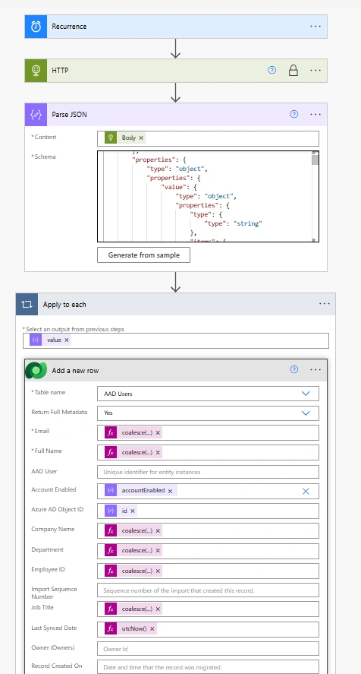Screen dimensions: 361x674
Task: Click the Schema editor scrollbar thumb
Action: point(315,160)
